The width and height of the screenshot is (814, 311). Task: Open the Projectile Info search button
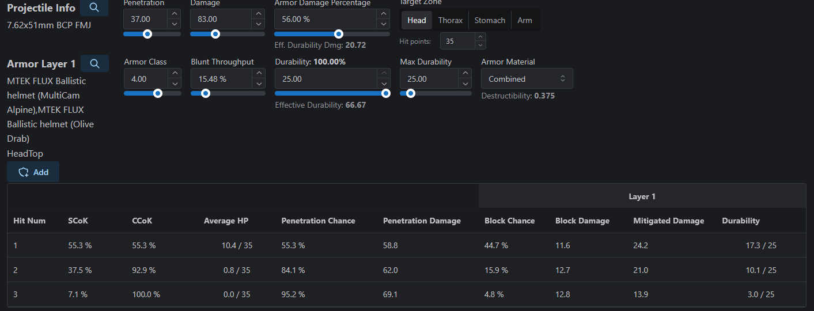(x=94, y=8)
